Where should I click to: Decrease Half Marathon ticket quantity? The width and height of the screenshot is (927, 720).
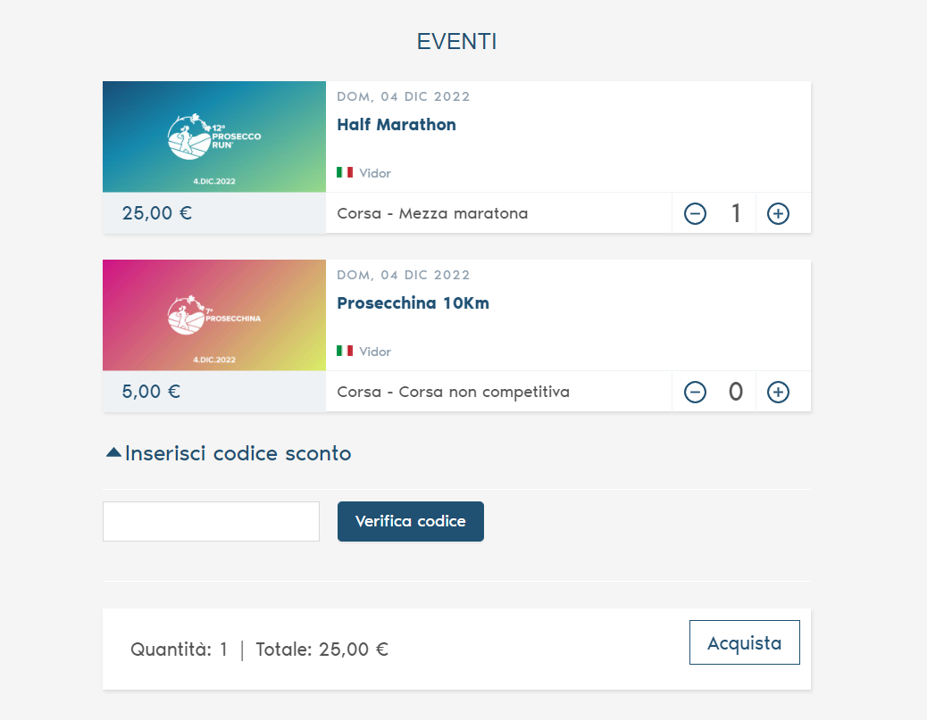pyautogui.click(x=695, y=214)
